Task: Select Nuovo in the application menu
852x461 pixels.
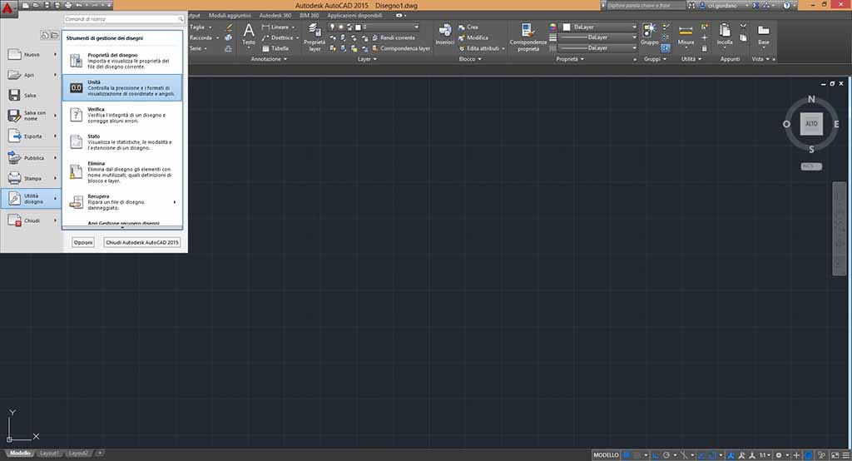Action: [32, 54]
